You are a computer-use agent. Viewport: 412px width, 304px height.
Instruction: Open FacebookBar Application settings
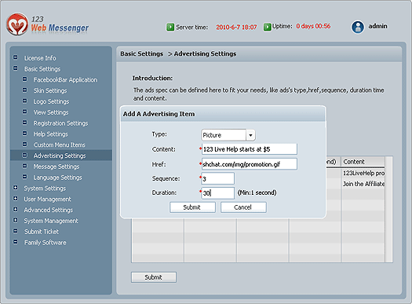pos(65,79)
